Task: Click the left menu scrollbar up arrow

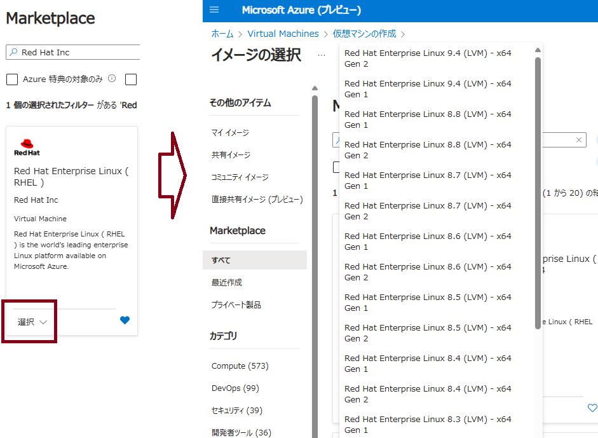Action: coord(315,88)
